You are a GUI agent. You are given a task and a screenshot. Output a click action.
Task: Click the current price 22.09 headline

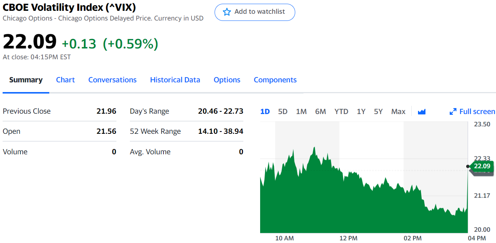(30, 41)
